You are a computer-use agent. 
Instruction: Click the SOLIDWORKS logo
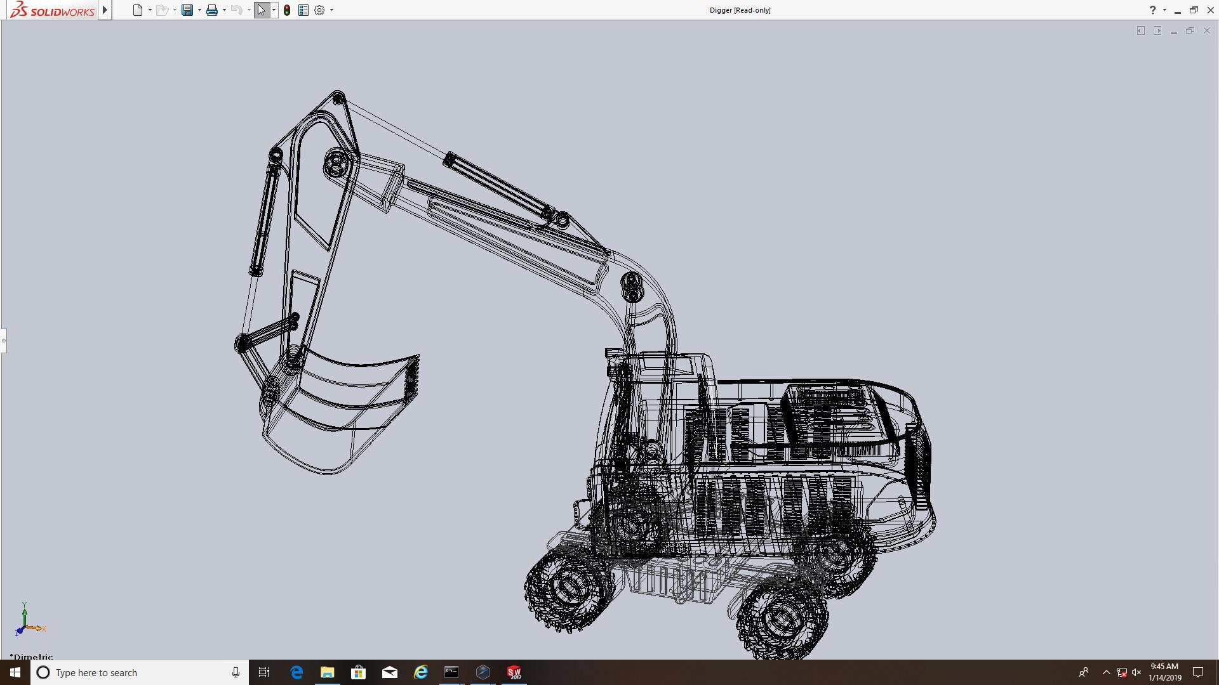(x=53, y=10)
